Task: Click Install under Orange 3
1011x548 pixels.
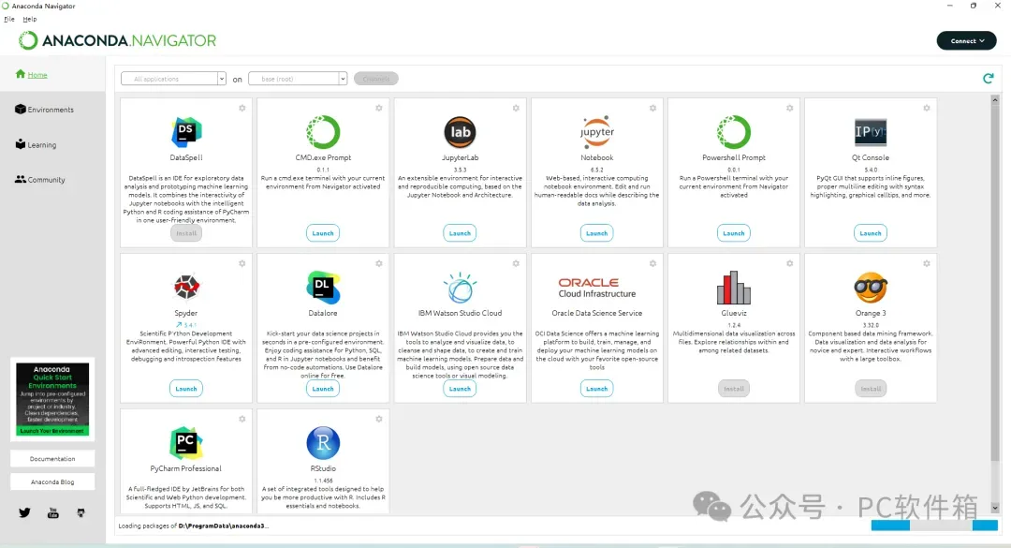Action: pos(871,389)
